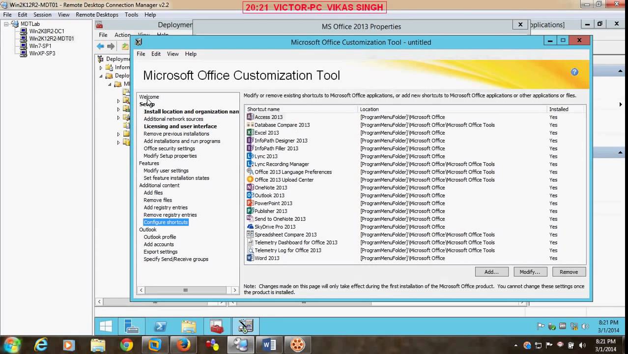Open Microsoft Word from the host taskbar
The image size is (628, 354).
(269, 345)
